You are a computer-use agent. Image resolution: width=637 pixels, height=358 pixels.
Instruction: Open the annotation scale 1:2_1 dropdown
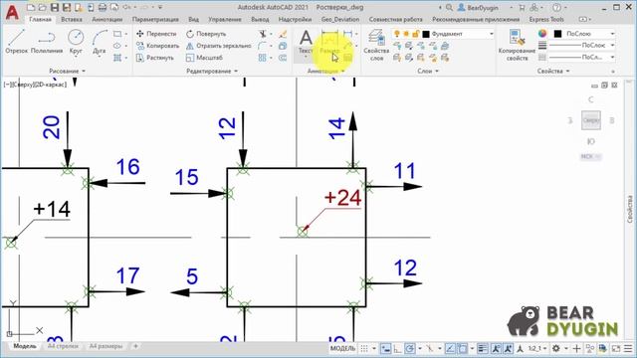pyautogui.click(x=537, y=348)
